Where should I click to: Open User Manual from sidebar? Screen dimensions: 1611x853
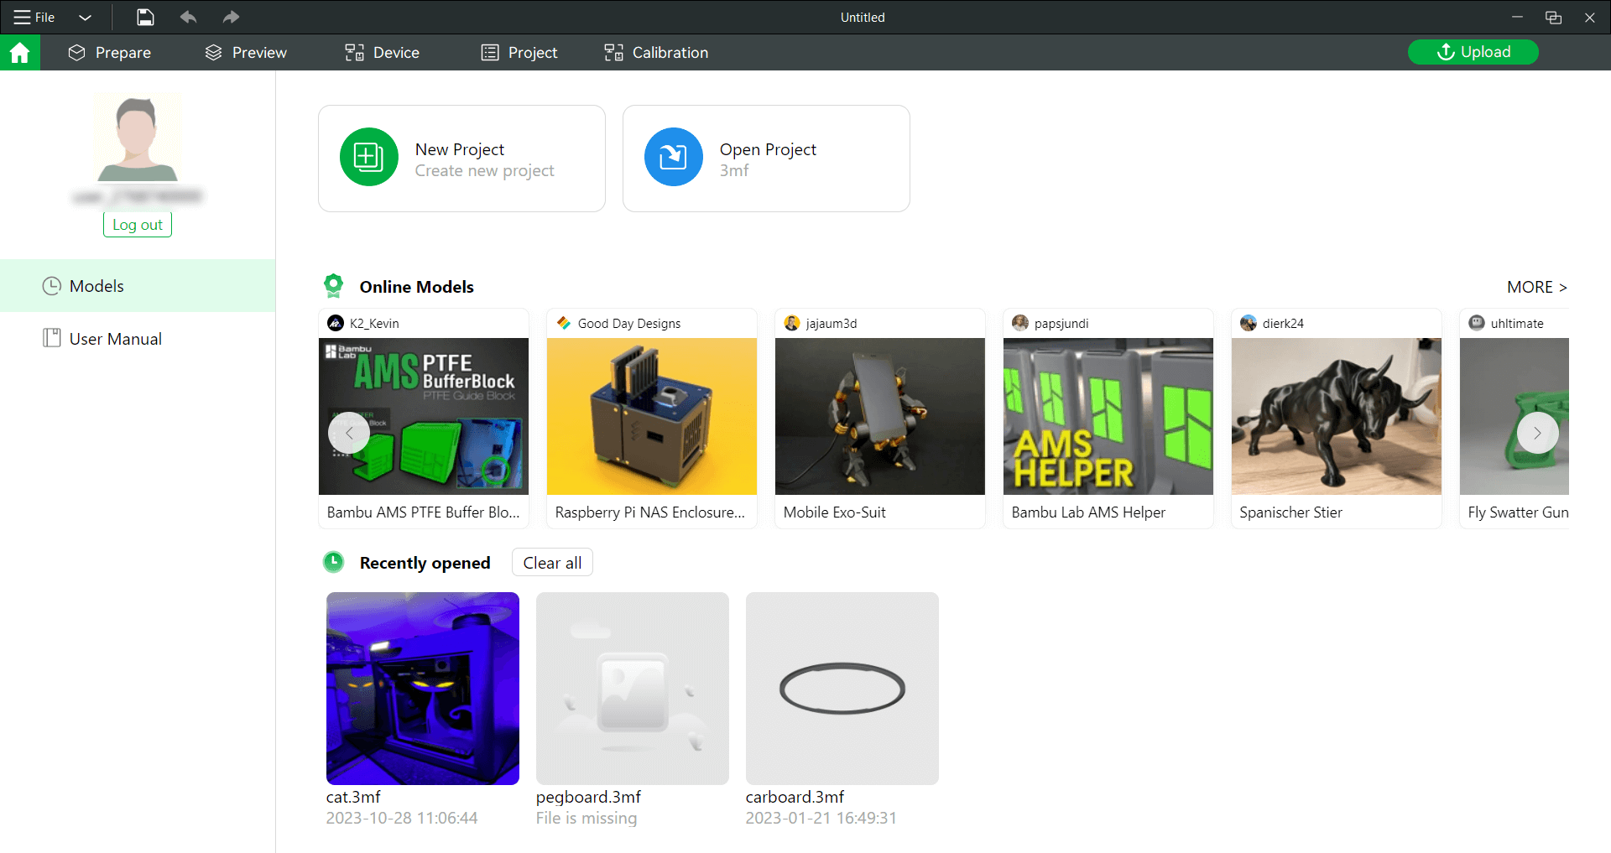pos(138,339)
